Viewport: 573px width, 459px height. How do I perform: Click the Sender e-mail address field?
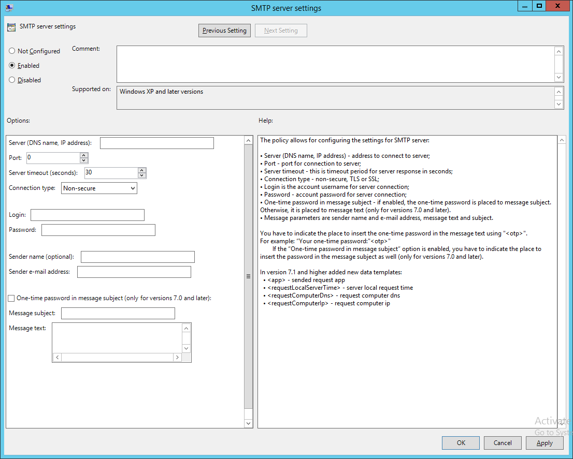134,272
